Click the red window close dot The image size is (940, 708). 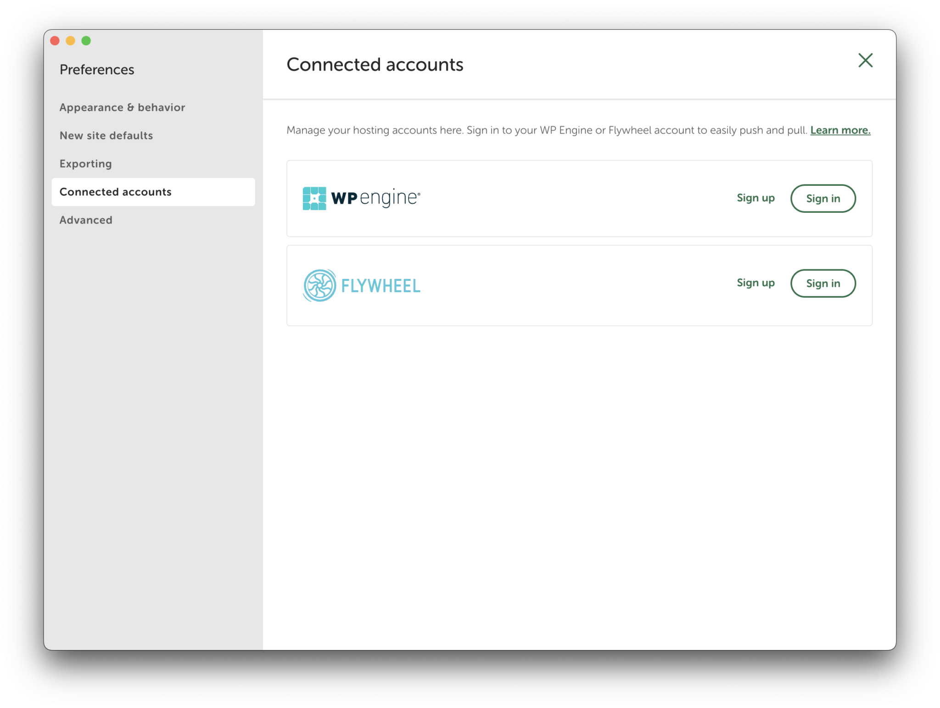pyautogui.click(x=55, y=41)
